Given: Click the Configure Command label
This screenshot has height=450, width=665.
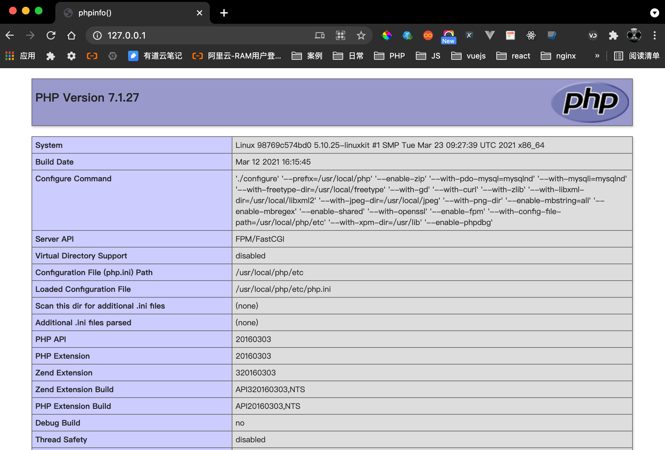Looking at the screenshot, I should 73,179.
